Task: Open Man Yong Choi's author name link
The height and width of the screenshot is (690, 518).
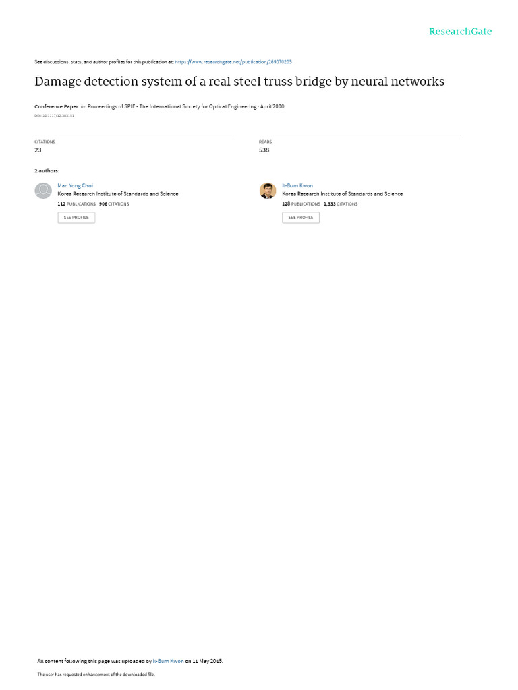Action: click(76, 186)
